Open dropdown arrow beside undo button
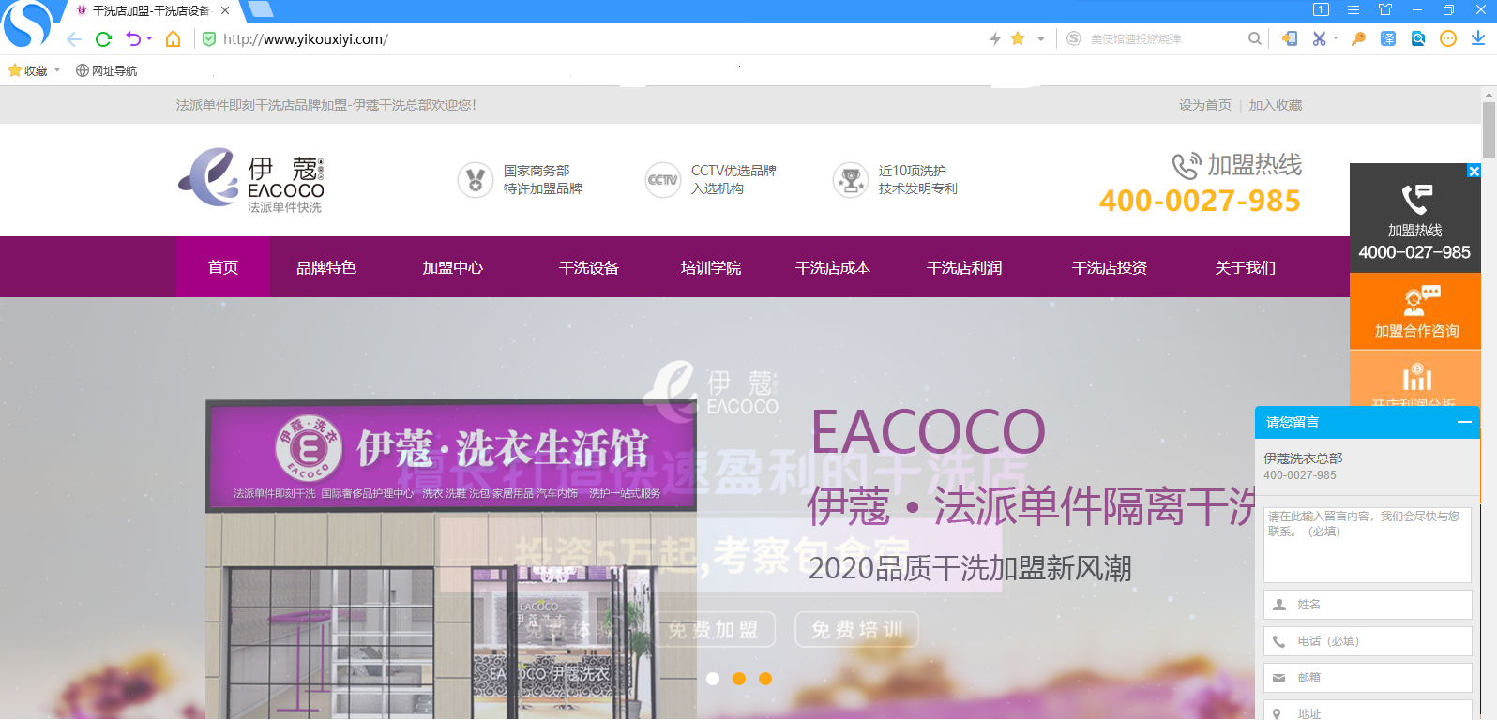The height and width of the screenshot is (720, 1497). pyautogui.click(x=149, y=39)
